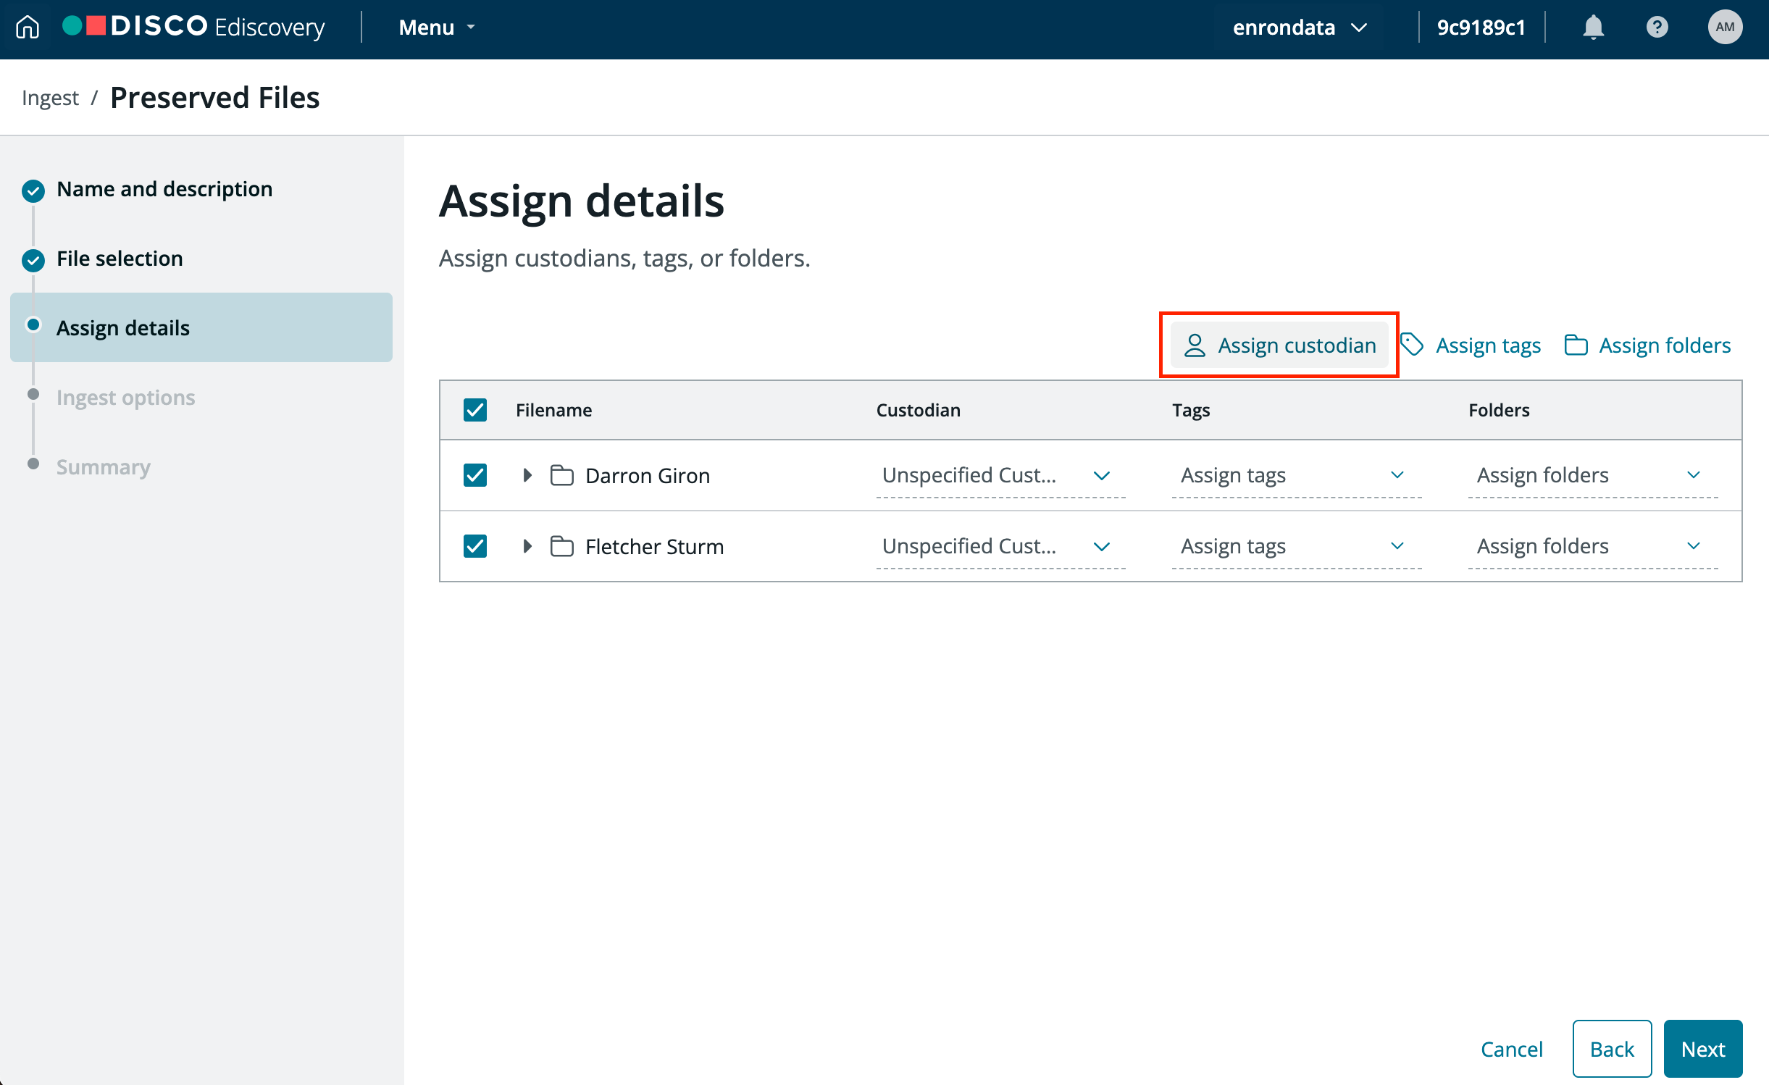Click the Tags column header
1769x1085 pixels.
point(1191,410)
